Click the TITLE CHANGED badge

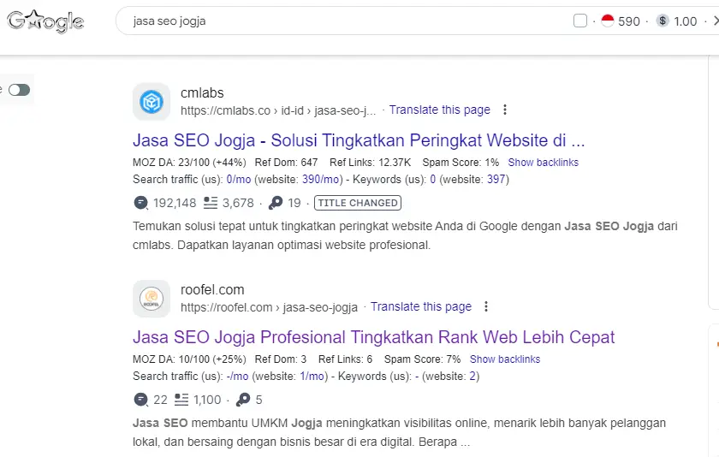(x=357, y=203)
